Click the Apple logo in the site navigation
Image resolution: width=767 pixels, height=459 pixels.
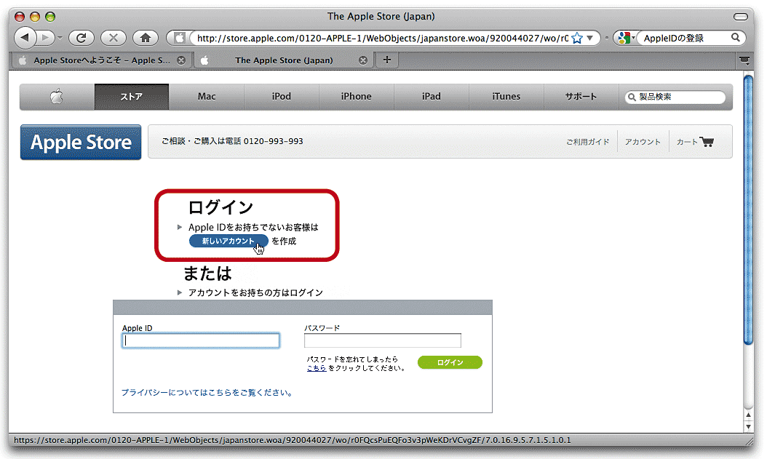[x=57, y=96]
